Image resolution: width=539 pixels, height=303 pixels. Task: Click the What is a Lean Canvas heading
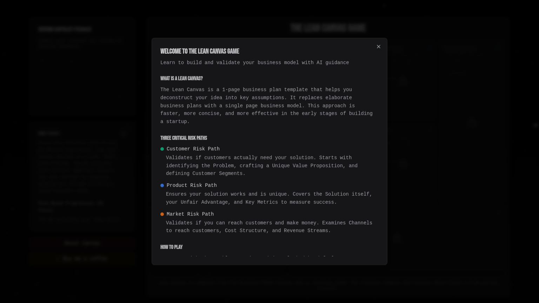pyautogui.click(x=181, y=79)
